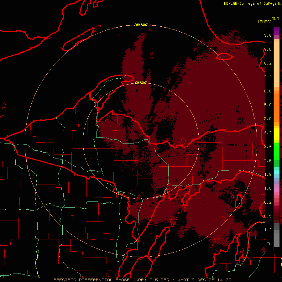Viewport: 282px width, 282px height.
Task: Click the bright green band of the color scale
Action: tap(277, 151)
